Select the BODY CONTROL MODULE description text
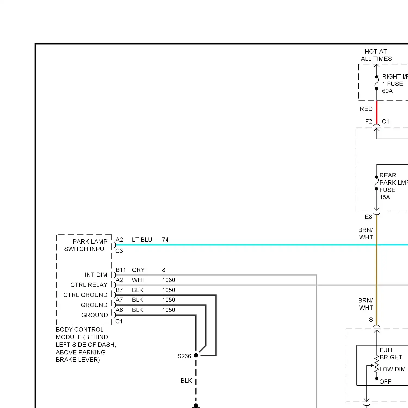The image size is (408, 408). [86, 345]
